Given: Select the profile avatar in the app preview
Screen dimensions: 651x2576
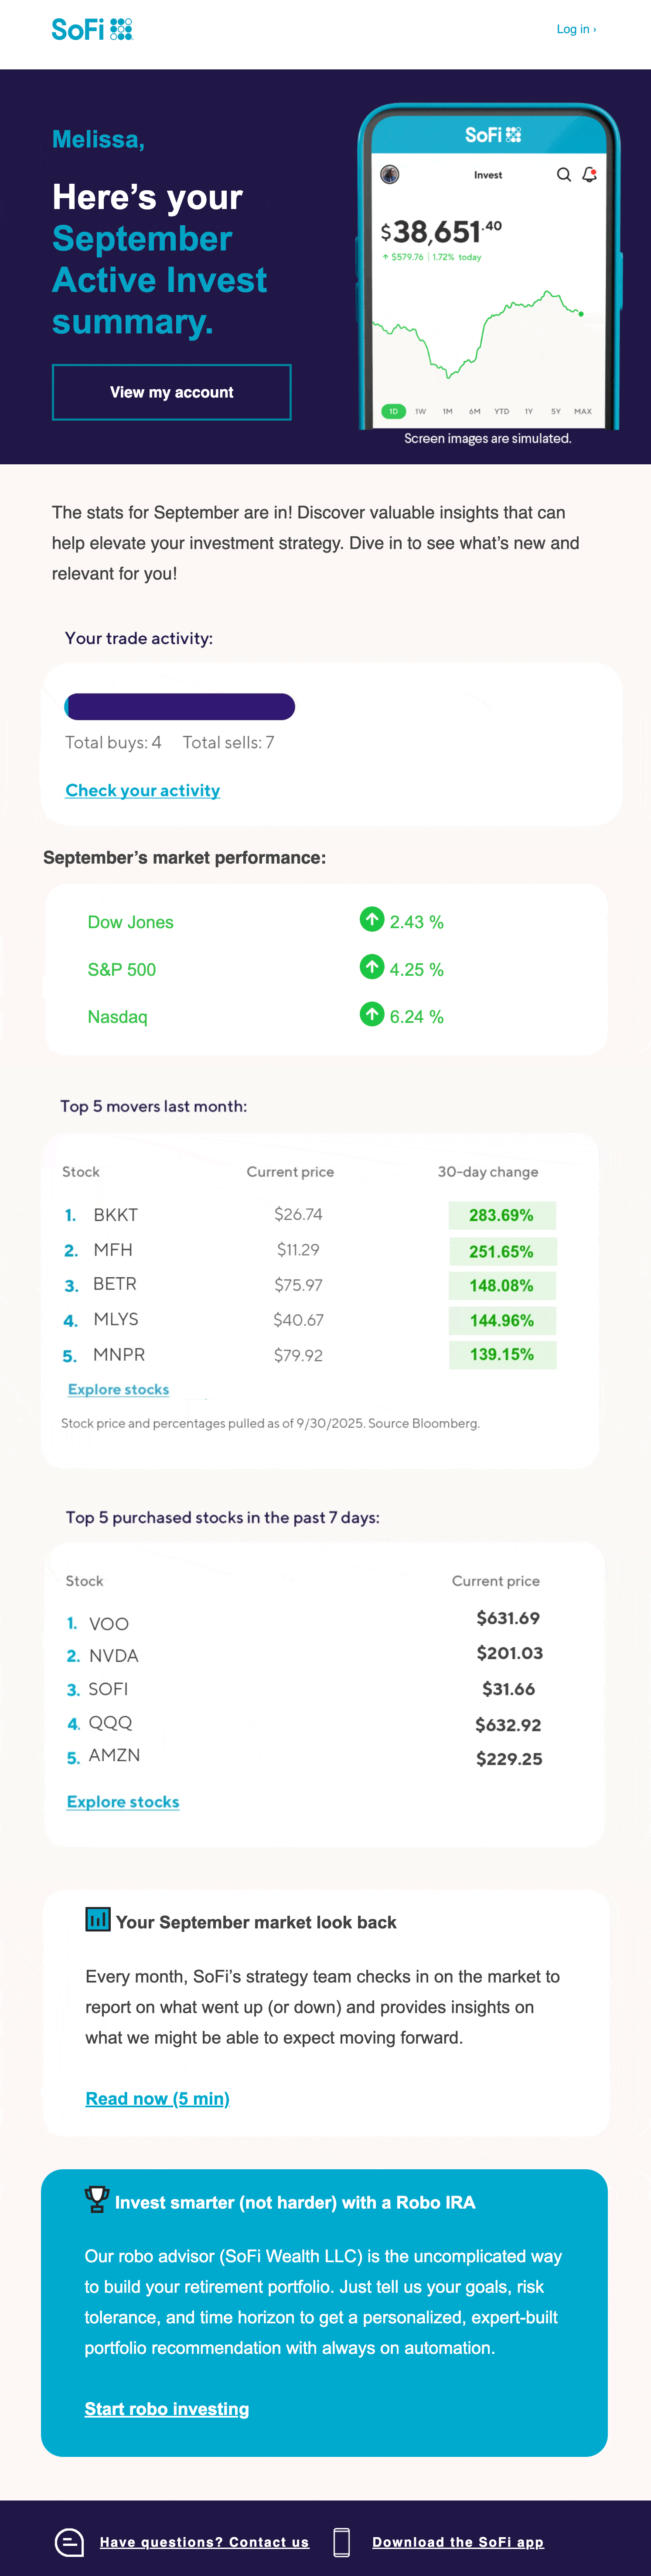Looking at the screenshot, I should point(389,175).
